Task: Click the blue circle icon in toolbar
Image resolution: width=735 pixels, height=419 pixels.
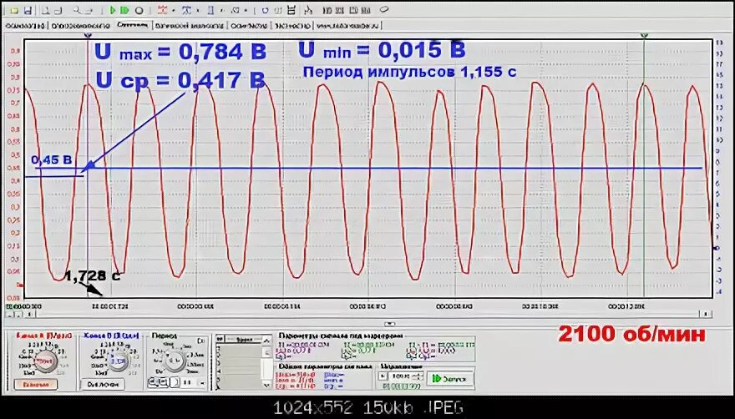Action: [265, 10]
